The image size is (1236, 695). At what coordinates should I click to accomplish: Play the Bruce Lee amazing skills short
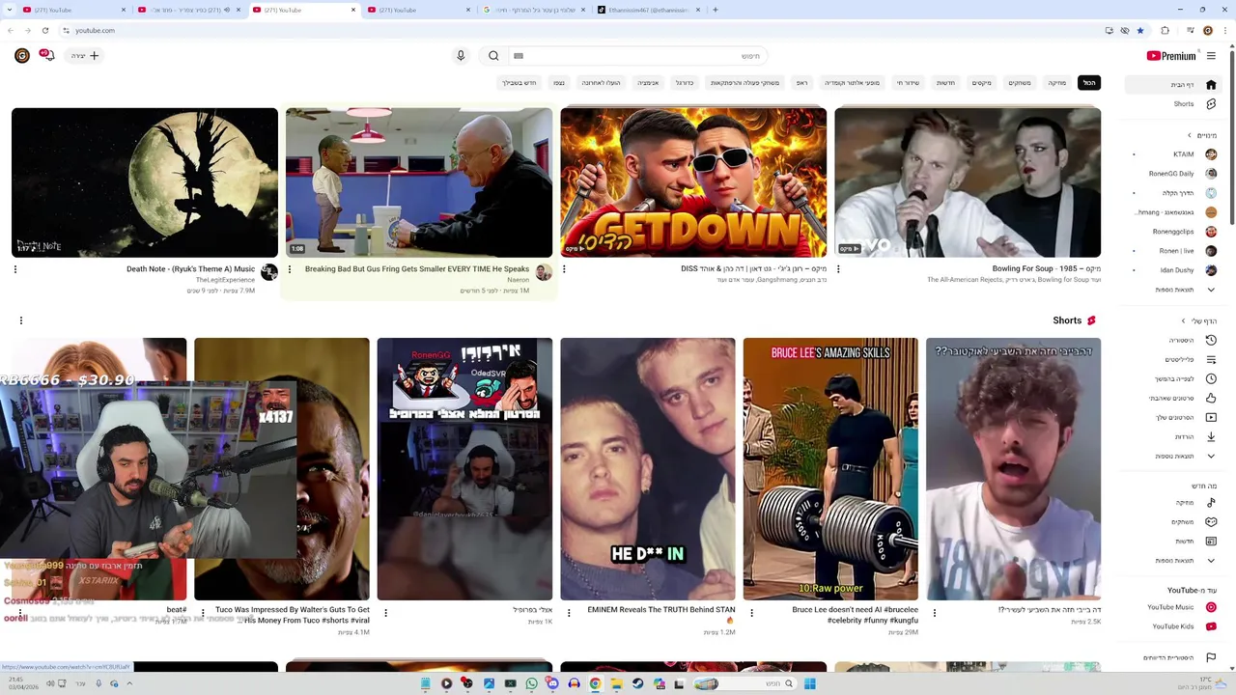click(830, 469)
